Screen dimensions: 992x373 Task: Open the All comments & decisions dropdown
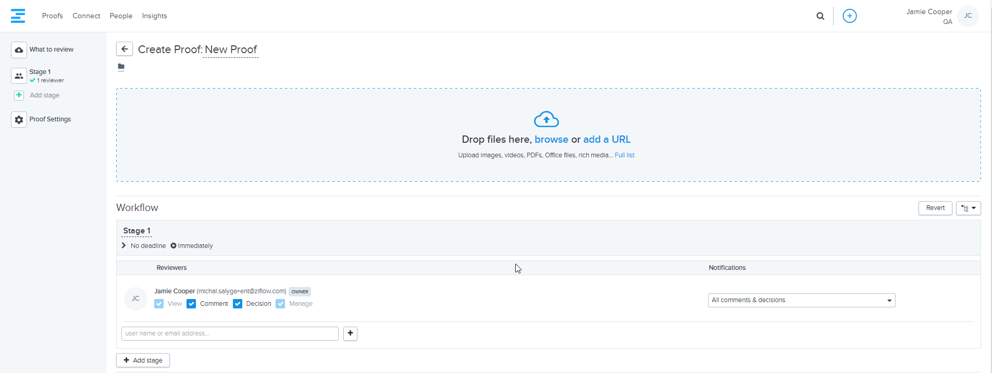801,300
